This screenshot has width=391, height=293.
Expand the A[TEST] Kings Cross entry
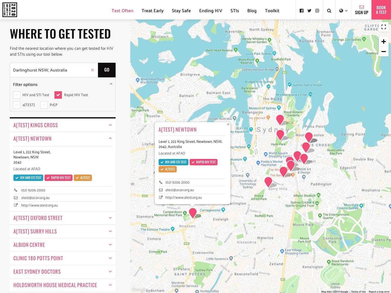(x=63, y=125)
